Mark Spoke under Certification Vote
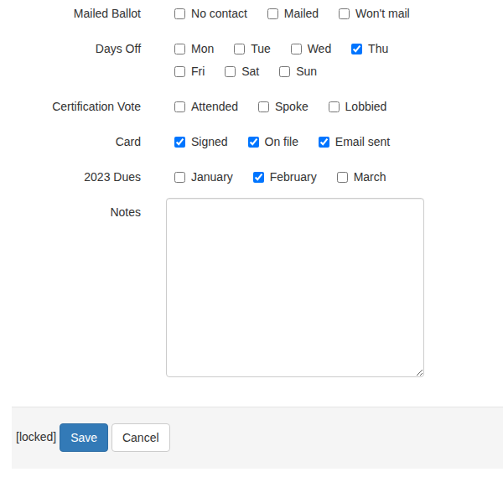Screen dimensions: 503x503 [263, 106]
